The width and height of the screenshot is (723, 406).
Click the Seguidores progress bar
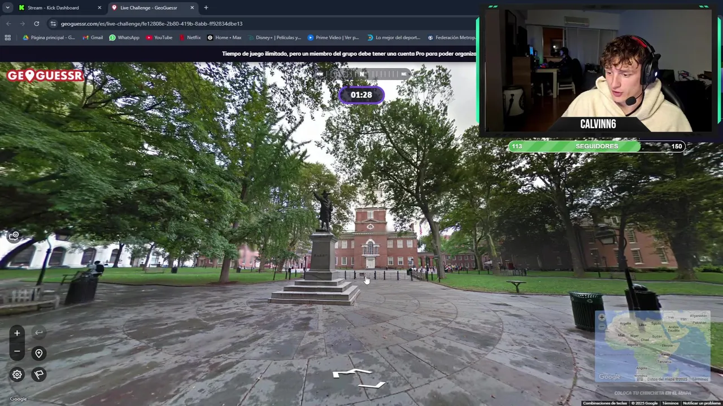(596, 146)
